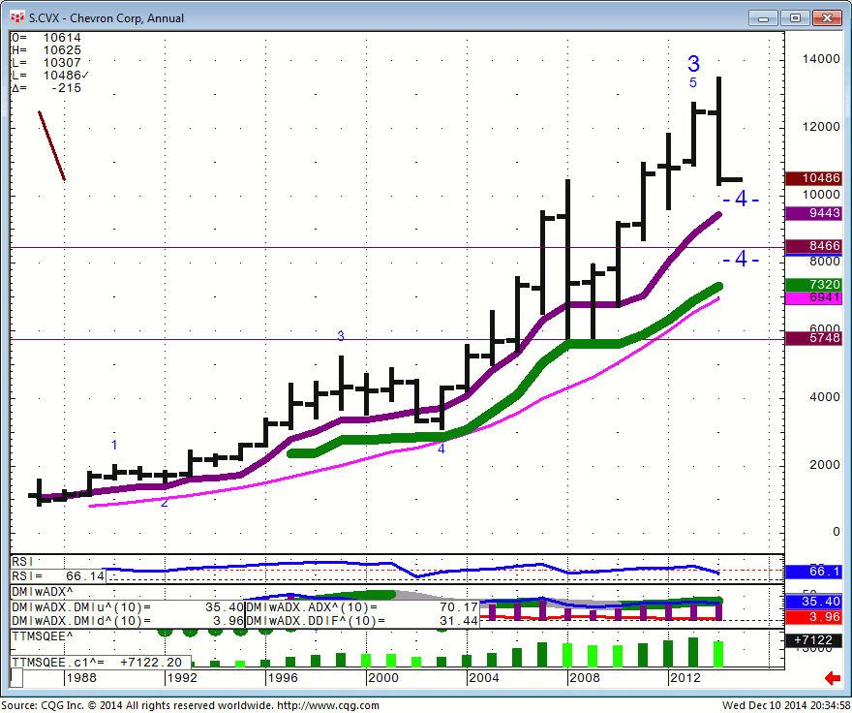Click the small blue 5 wave label
Screen dimensions: 852x713
point(693,82)
